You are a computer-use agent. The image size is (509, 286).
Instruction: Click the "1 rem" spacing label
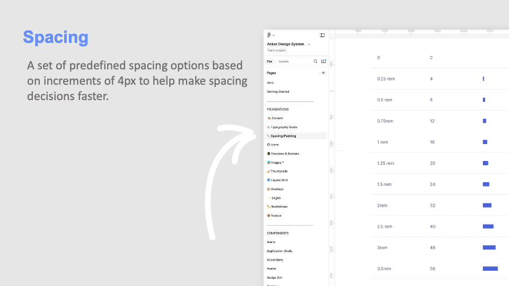pyautogui.click(x=382, y=142)
